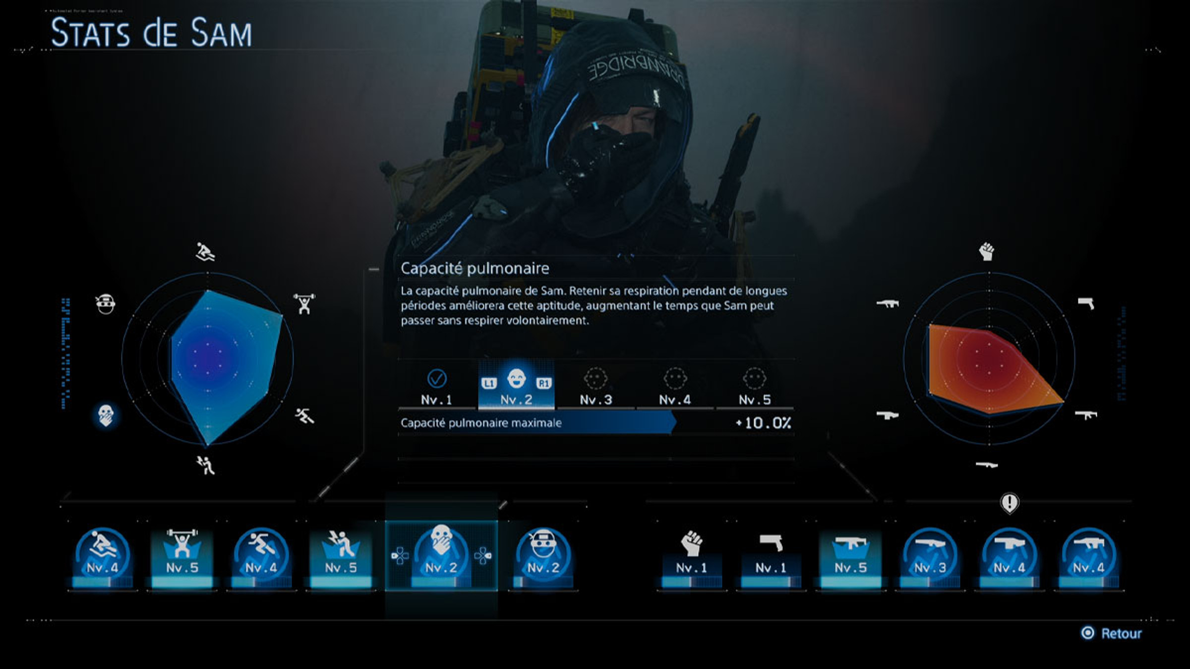Click the L1 button indicator
1190x669 pixels.
(x=489, y=383)
